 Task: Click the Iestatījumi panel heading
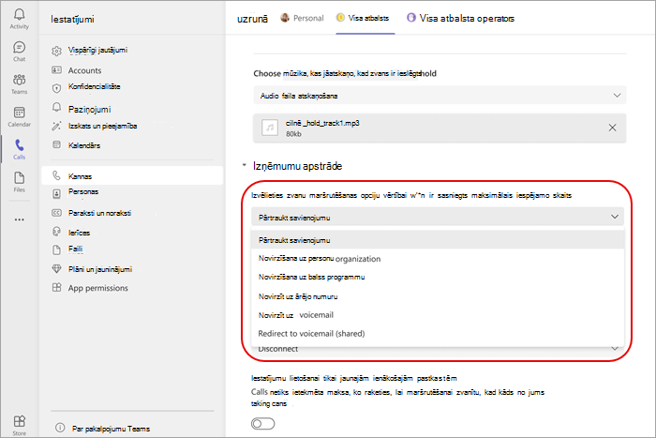pos(72,19)
